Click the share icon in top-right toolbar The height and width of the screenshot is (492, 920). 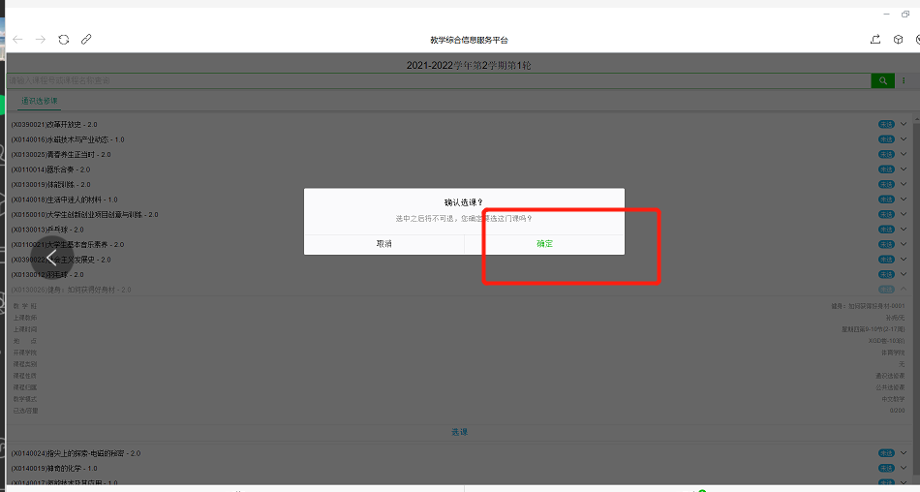[x=875, y=40]
